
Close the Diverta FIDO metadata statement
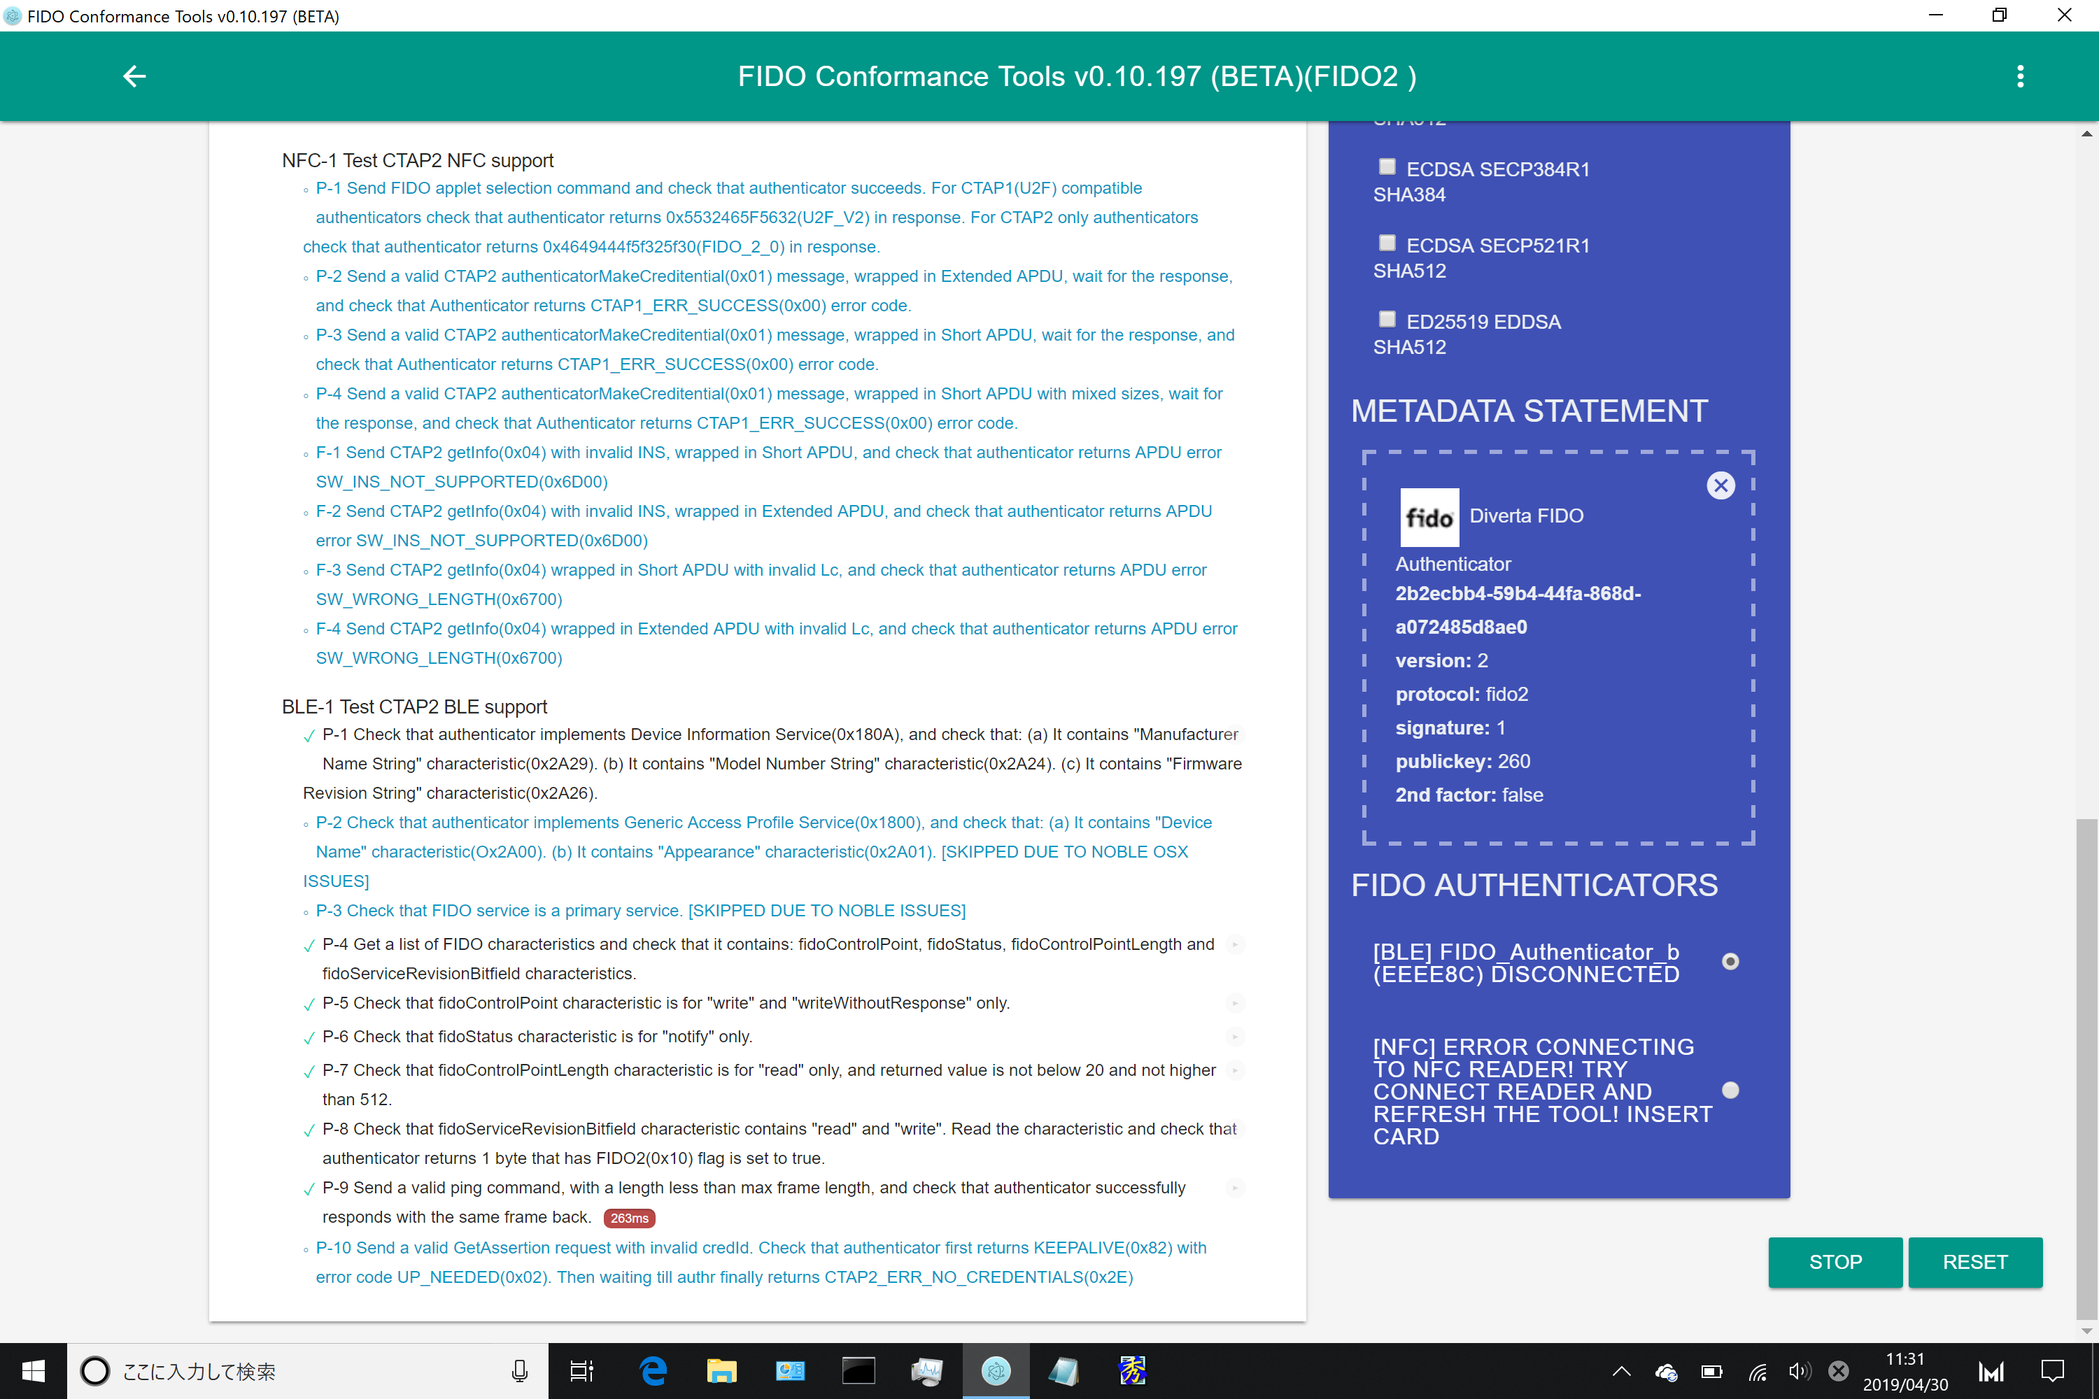tap(1720, 485)
